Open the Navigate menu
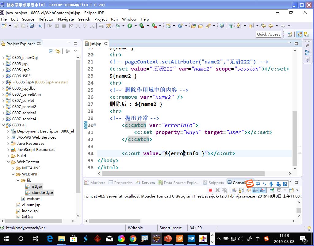This screenshot has height=246, width=314. pos(66,19)
